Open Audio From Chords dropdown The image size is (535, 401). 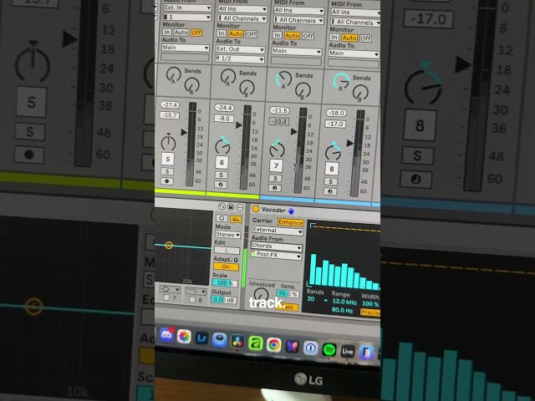[277, 246]
